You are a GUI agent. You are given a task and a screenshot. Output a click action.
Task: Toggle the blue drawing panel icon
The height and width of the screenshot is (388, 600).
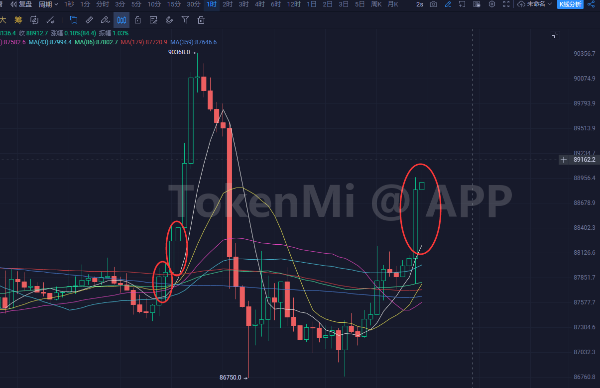click(74, 20)
